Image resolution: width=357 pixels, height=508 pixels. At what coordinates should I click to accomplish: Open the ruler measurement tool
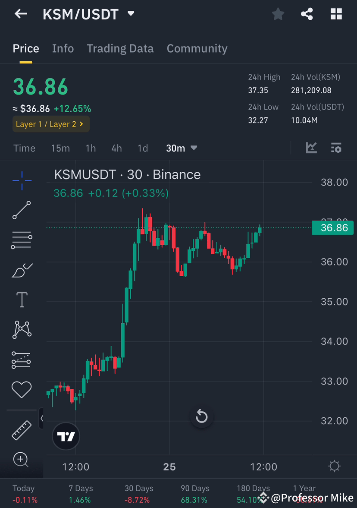pos(22,430)
